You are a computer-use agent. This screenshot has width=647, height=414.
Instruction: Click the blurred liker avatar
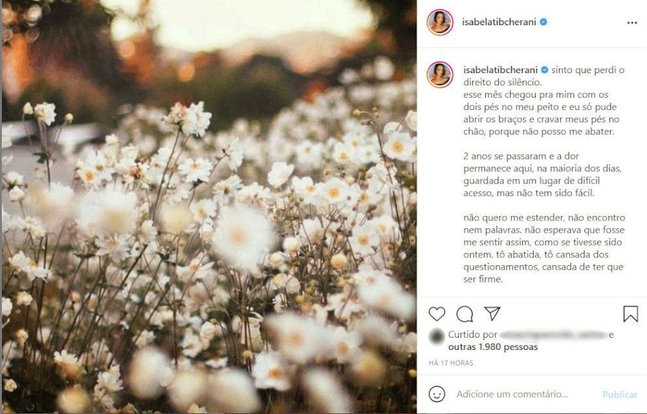point(436,336)
